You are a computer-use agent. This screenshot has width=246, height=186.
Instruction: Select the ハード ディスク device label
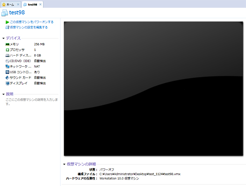[21, 55]
